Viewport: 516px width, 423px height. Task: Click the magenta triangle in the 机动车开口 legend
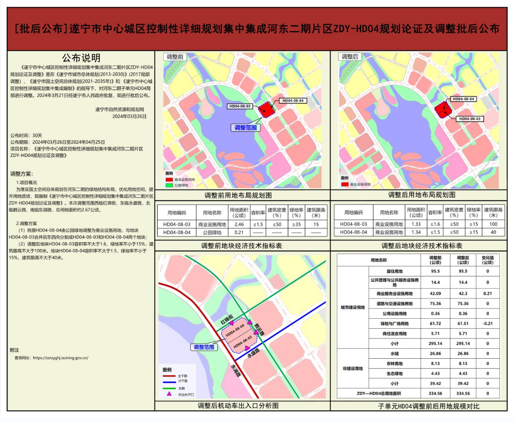(x=169, y=394)
